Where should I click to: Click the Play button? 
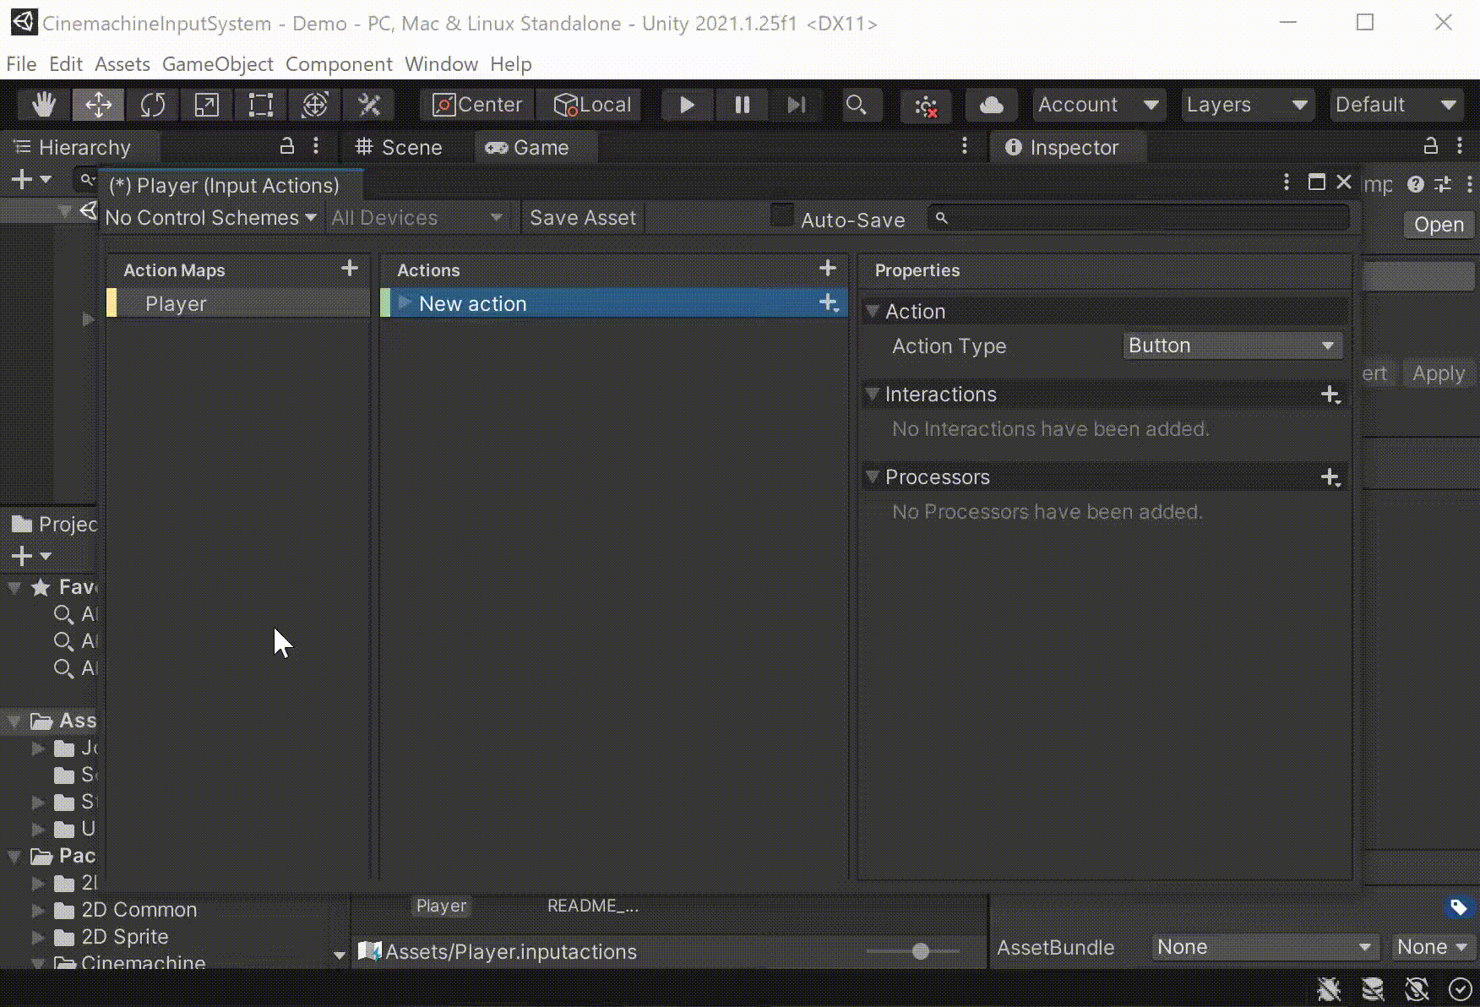pyautogui.click(x=687, y=105)
